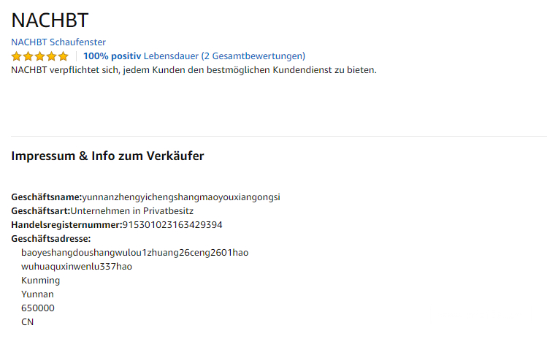547x339 pixels.
Task: Click the yunnanzhengyichengshangmaoyouxiangongsi business name
Action: pos(181,197)
